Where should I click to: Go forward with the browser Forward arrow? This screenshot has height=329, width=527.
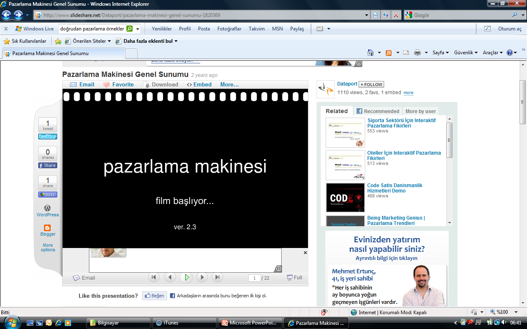point(18,15)
